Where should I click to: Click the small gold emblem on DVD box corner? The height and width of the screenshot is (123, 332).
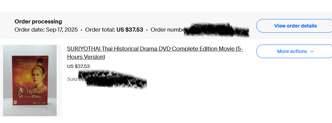point(15,102)
